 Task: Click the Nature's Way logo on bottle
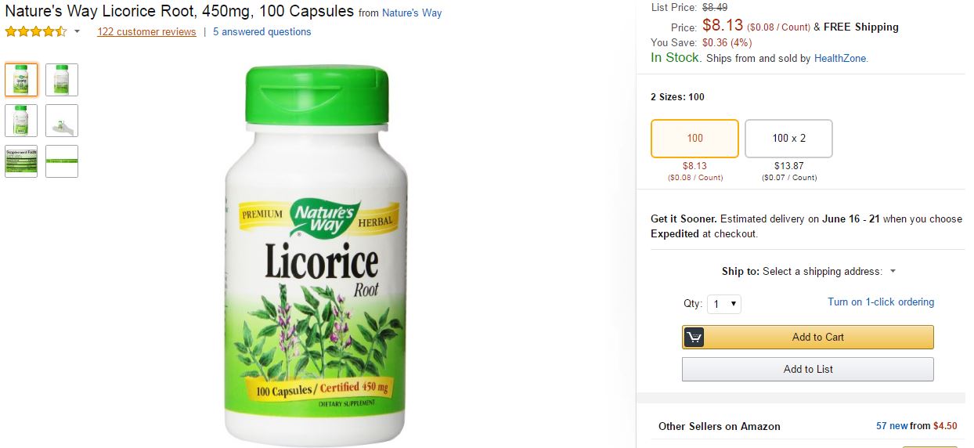click(325, 217)
